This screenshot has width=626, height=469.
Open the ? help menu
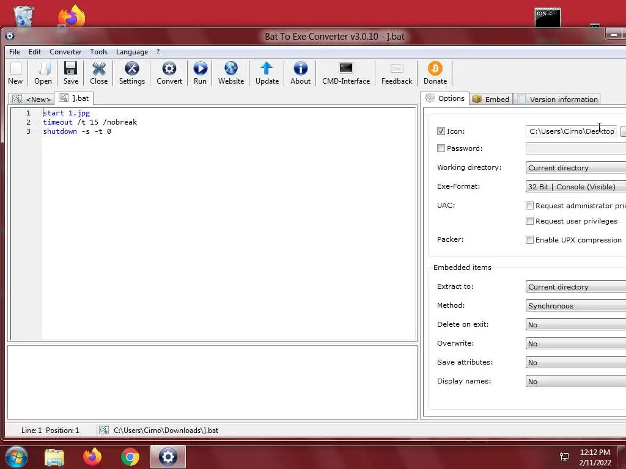tap(158, 52)
